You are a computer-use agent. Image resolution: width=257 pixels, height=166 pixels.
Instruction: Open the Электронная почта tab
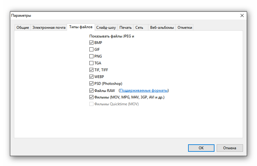(49, 28)
